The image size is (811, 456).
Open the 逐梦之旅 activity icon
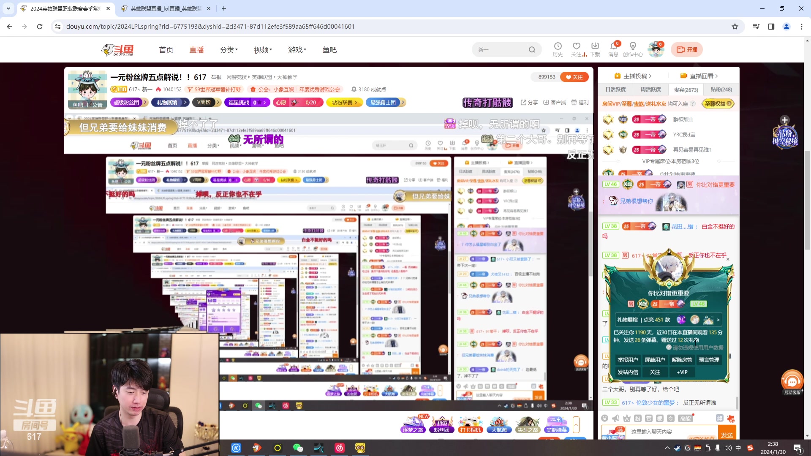point(413,424)
